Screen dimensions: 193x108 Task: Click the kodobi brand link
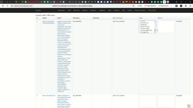pos(38,10)
